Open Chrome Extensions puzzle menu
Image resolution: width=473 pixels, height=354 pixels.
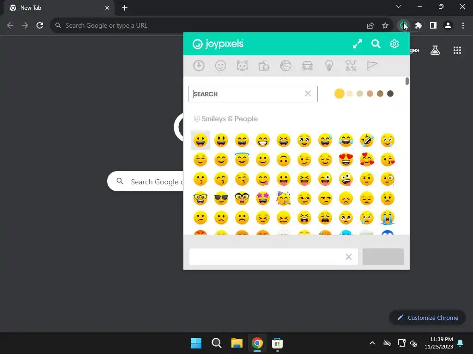pos(418,26)
